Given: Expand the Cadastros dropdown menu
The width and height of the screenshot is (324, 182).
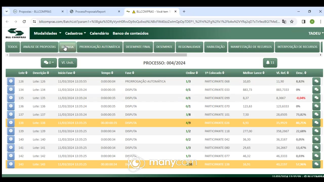Looking at the screenshot, I should click(x=75, y=33).
